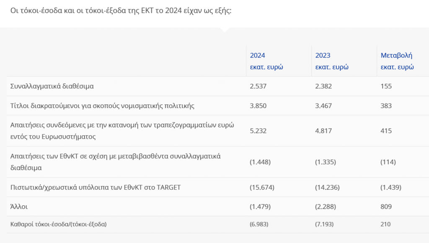The width and height of the screenshot is (429, 243).
Task: Select the Καθαροί τόκοι-έσοδα row label
Action: pyautogui.click(x=58, y=224)
